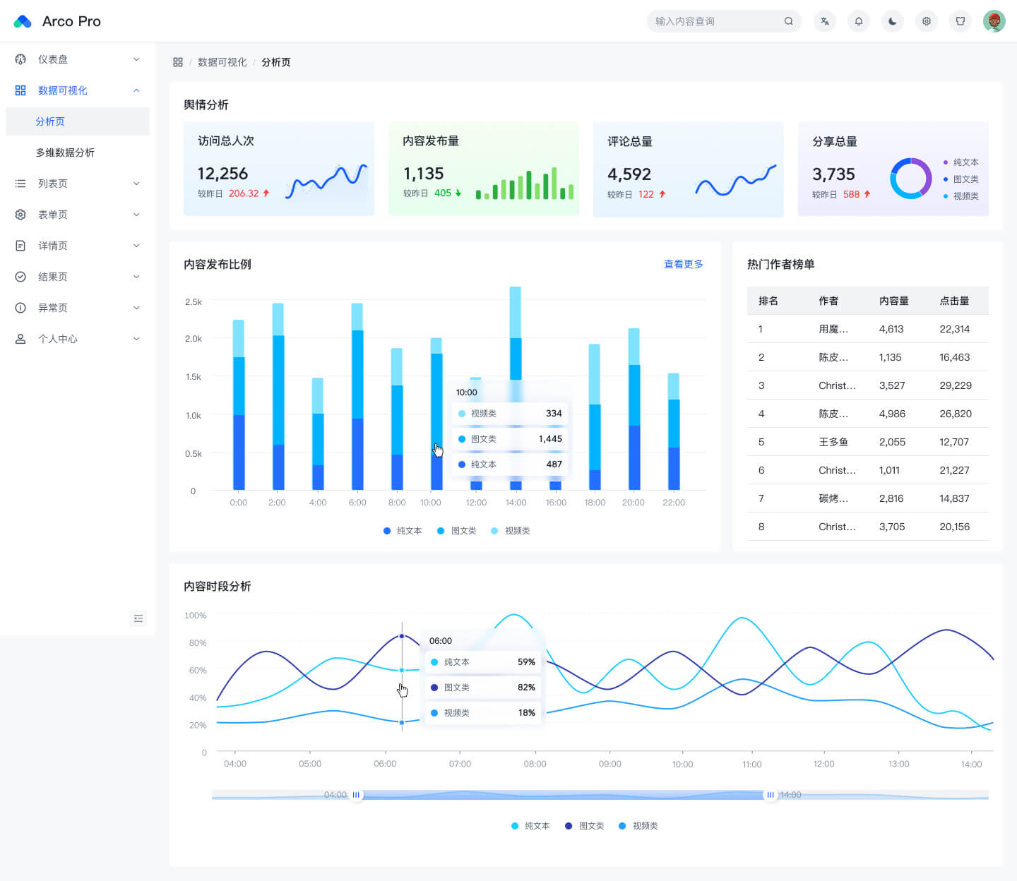Collapse the sidebar menu icon
This screenshot has height=881, width=1017.
(x=138, y=618)
